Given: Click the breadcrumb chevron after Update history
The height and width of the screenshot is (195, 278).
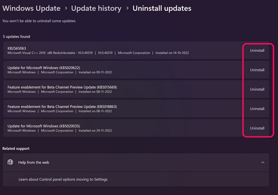Looking at the screenshot, I should [127, 8].
